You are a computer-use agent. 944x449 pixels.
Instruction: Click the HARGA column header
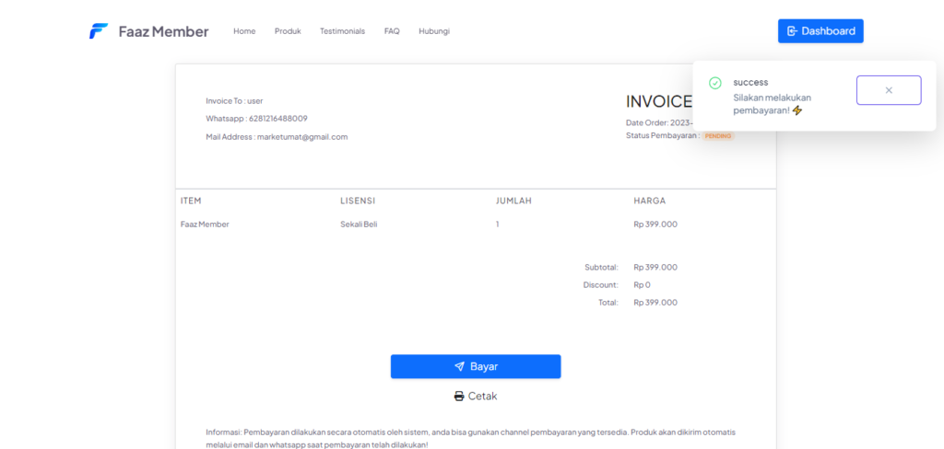649,201
